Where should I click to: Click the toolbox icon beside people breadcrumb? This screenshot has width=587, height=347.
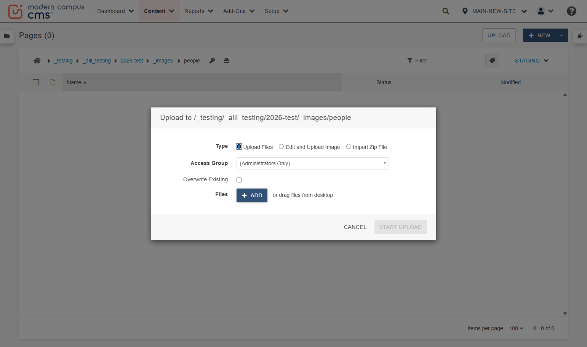(x=227, y=61)
